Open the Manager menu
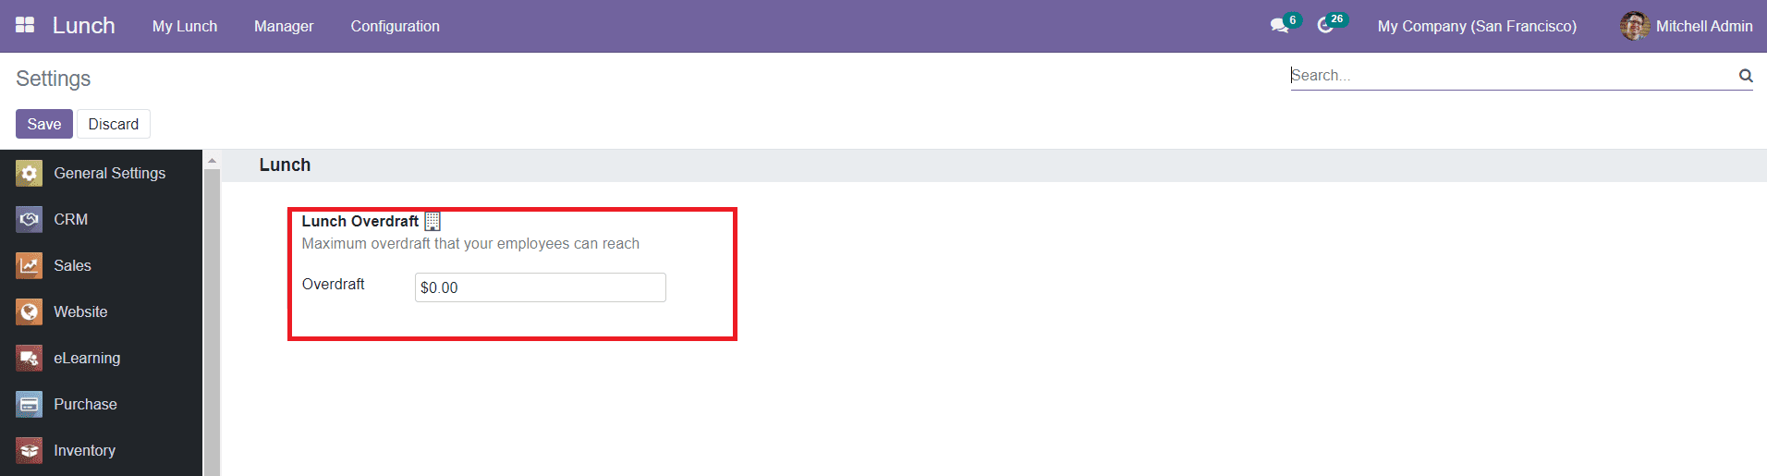Viewport: 1767px width, 476px height. tap(284, 26)
